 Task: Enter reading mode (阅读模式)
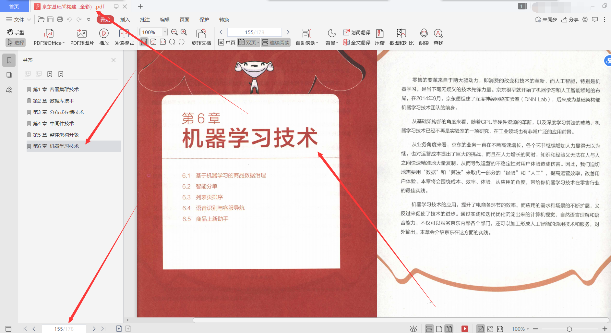(124, 37)
